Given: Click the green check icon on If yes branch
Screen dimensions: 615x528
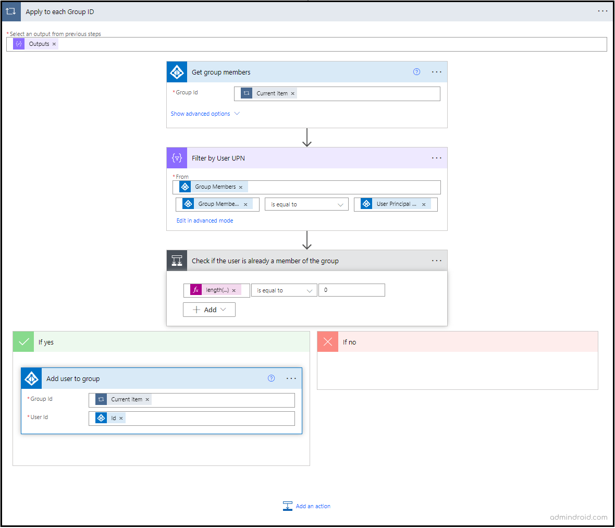Looking at the screenshot, I should coord(23,341).
